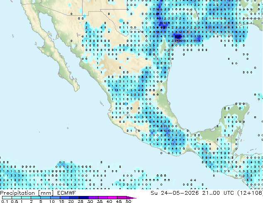This screenshot has height=203, width=263.
Task: Click the 0.1–0.5 mm legend swatch
Action: click(x=7, y=198)
